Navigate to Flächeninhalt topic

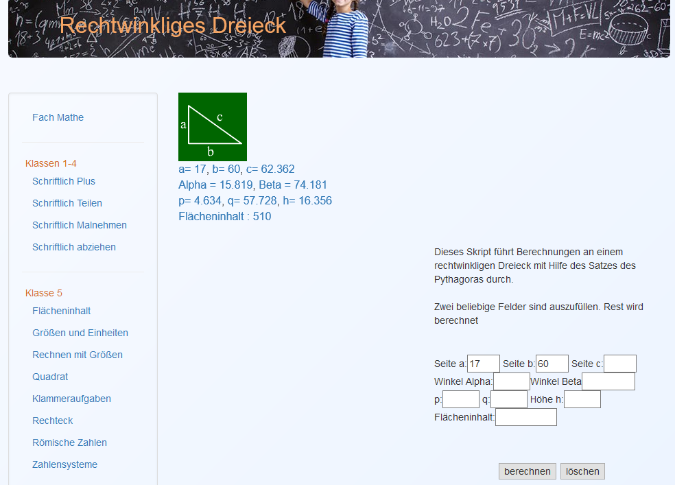click(x=62, y=311)
